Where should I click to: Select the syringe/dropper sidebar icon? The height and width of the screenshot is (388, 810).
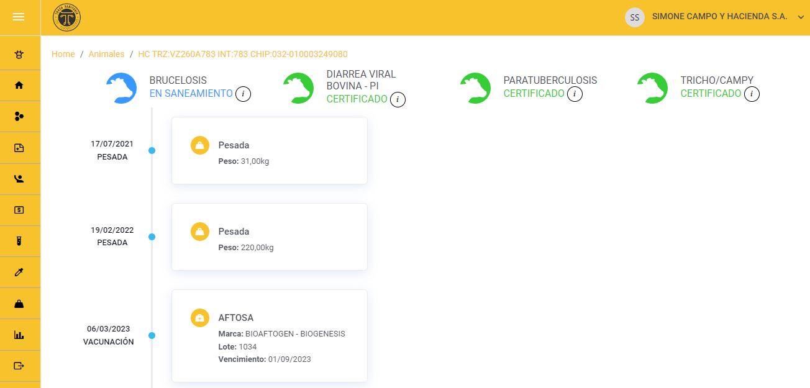tap(19, 272)
